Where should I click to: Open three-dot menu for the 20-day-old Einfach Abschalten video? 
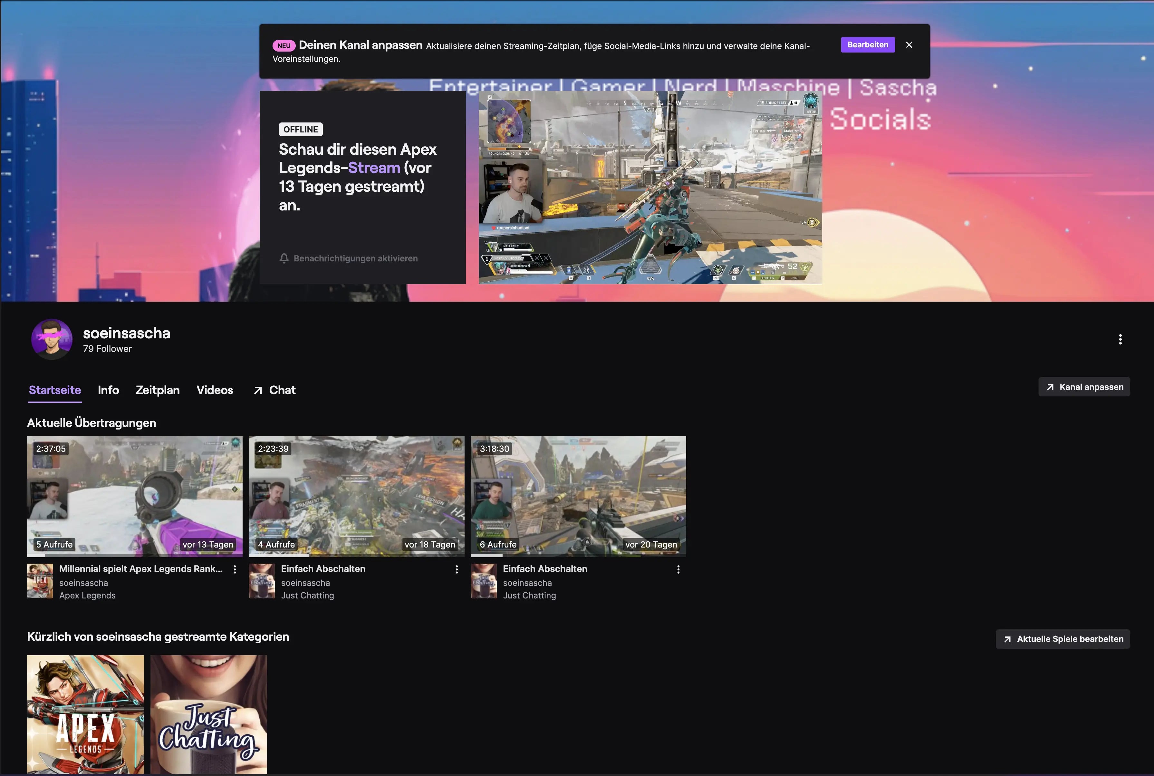coord(678,570)
